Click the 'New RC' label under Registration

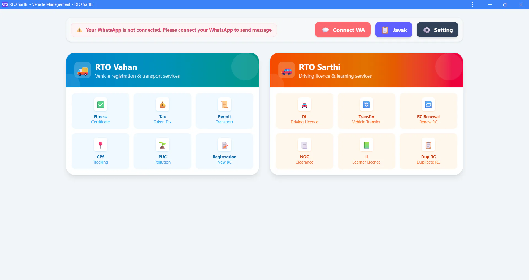click(x=225, y=162)
